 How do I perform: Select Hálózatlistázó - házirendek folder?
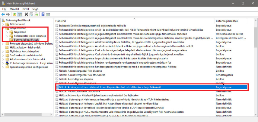(25, 47)
